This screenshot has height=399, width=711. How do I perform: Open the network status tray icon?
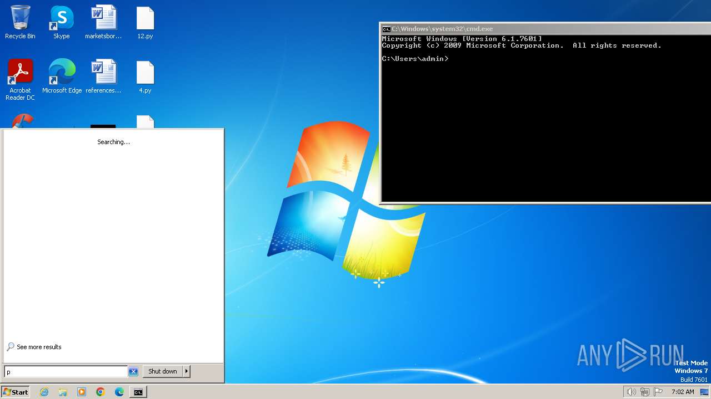point(645,392)
